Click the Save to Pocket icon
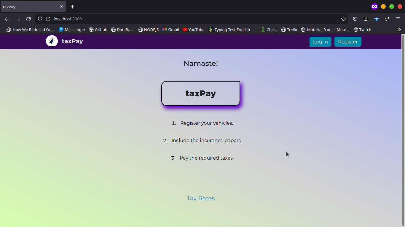405x227 pixels. 355,19
